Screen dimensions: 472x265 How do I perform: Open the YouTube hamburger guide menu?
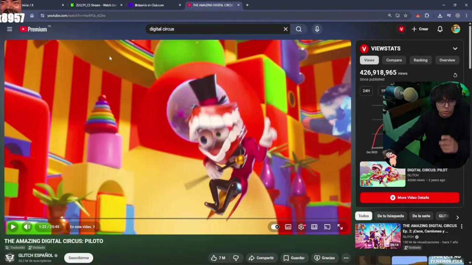(10, 29)
